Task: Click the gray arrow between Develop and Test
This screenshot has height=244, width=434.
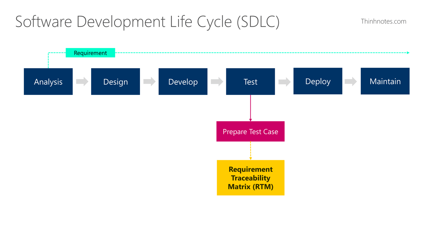Action: point(217,81)
